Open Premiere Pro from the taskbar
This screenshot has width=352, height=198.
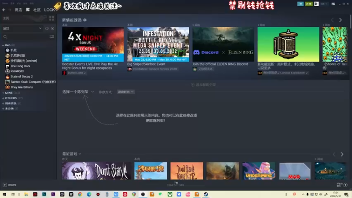pyautogui.click(x=53, y=194)
